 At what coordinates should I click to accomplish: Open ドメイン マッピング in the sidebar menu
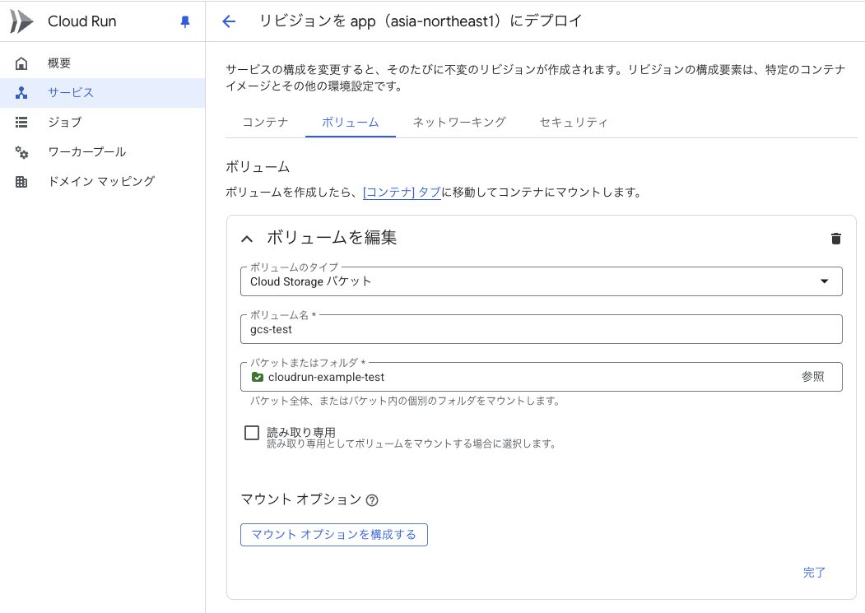coord(103,182)
